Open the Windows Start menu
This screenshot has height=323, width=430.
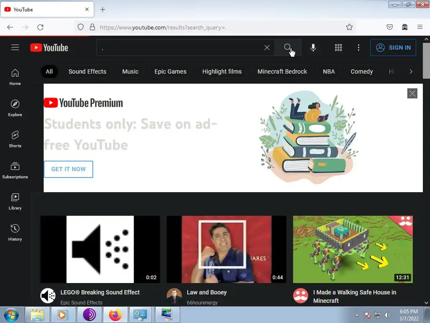click(11, 315)
